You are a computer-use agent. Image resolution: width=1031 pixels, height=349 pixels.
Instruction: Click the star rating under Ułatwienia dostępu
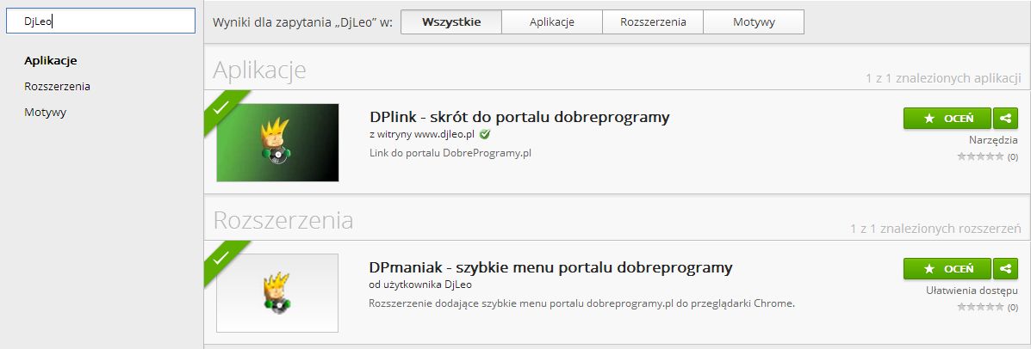coord(980,306)
